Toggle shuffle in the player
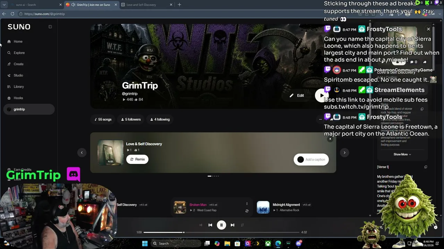The width and height of the screenshot is (444, 249). 200,225
